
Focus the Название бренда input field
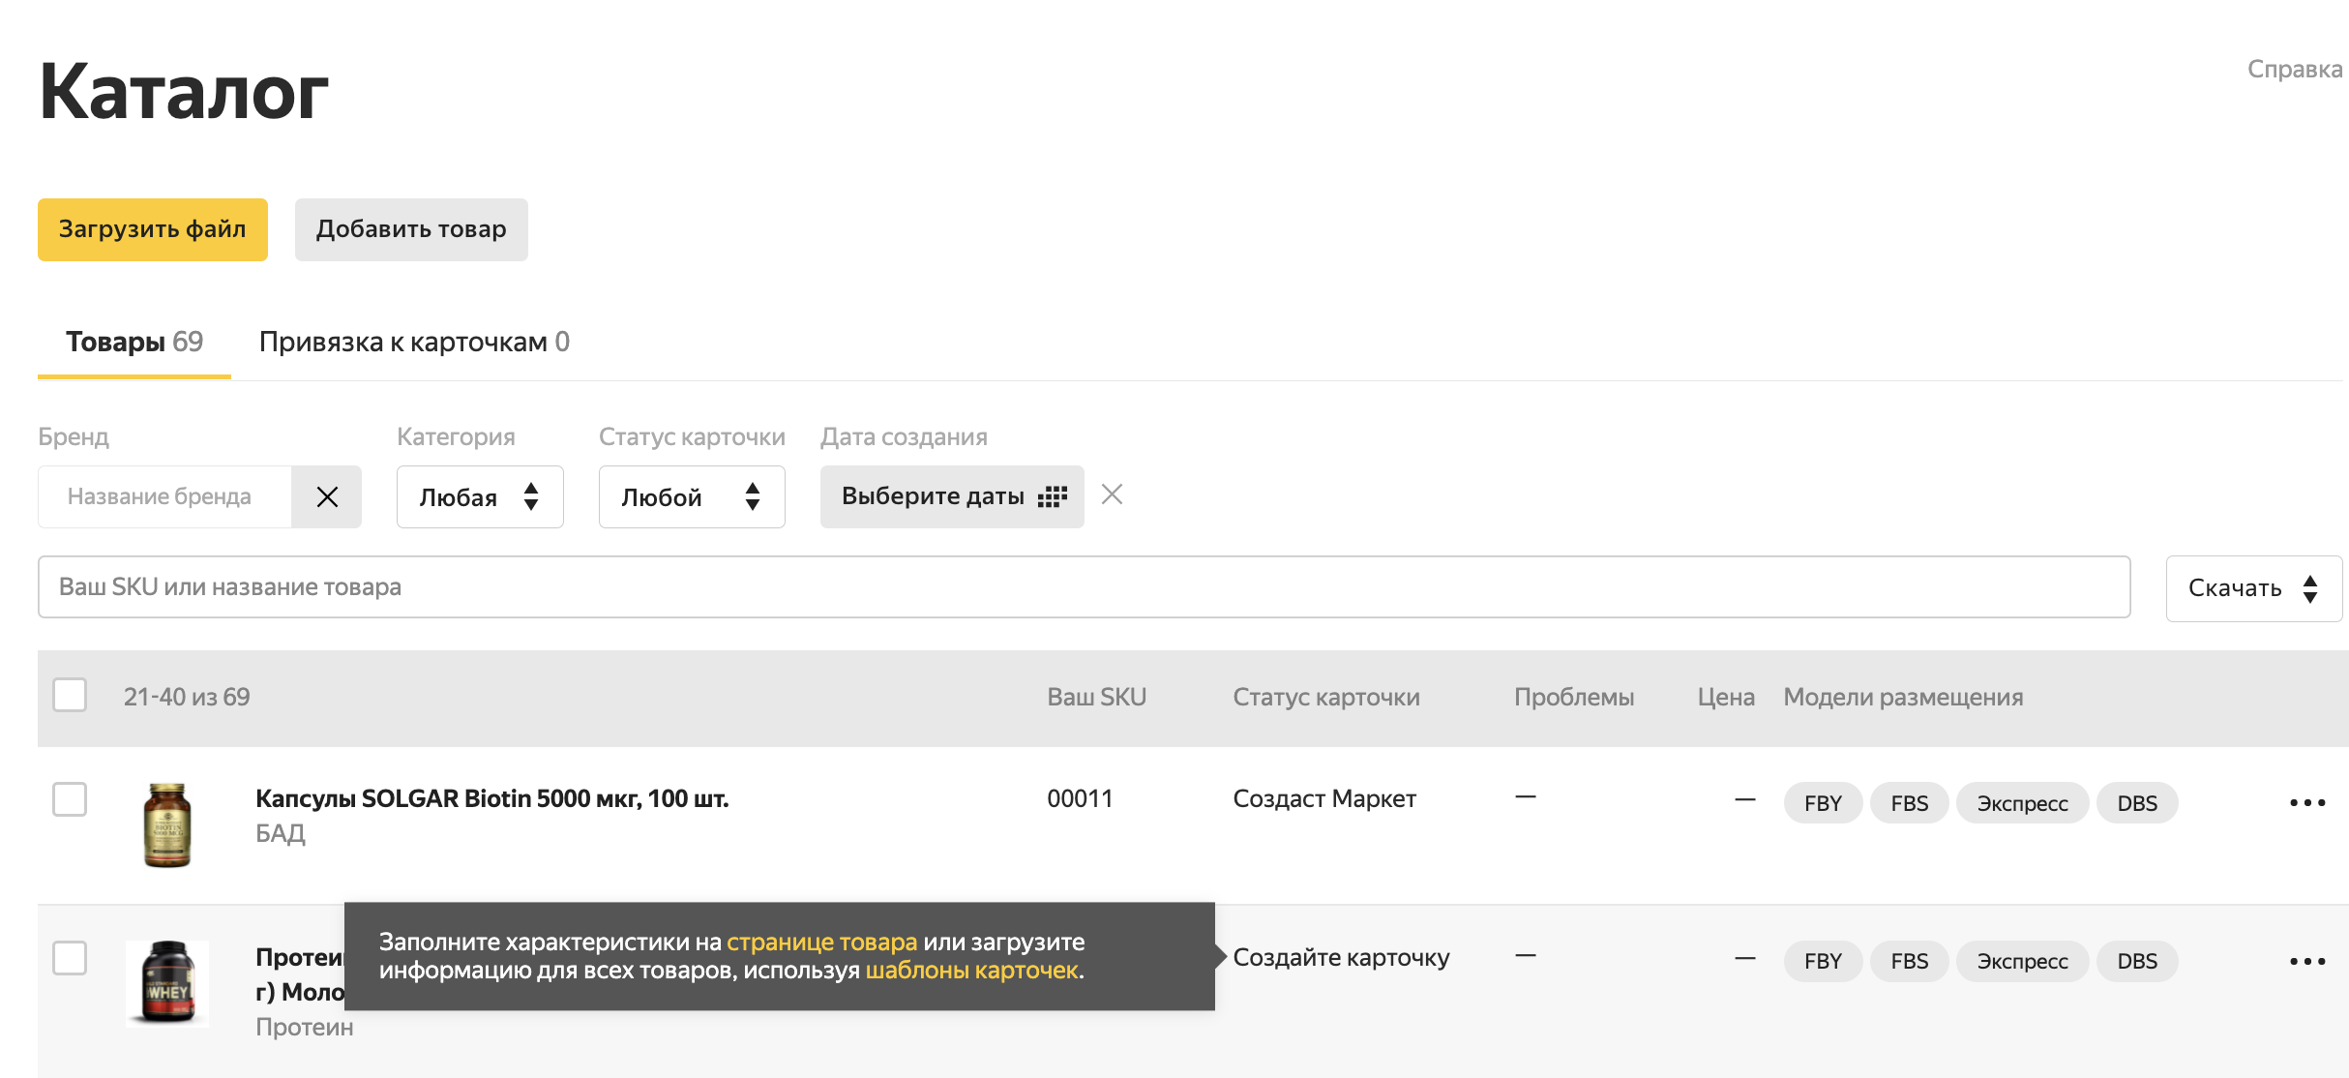point(164,496)
